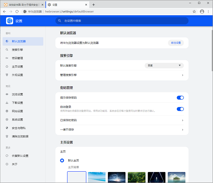Bookmark this page with the star icon
This screenshot has height=183, width=213.
coord(194,11)
